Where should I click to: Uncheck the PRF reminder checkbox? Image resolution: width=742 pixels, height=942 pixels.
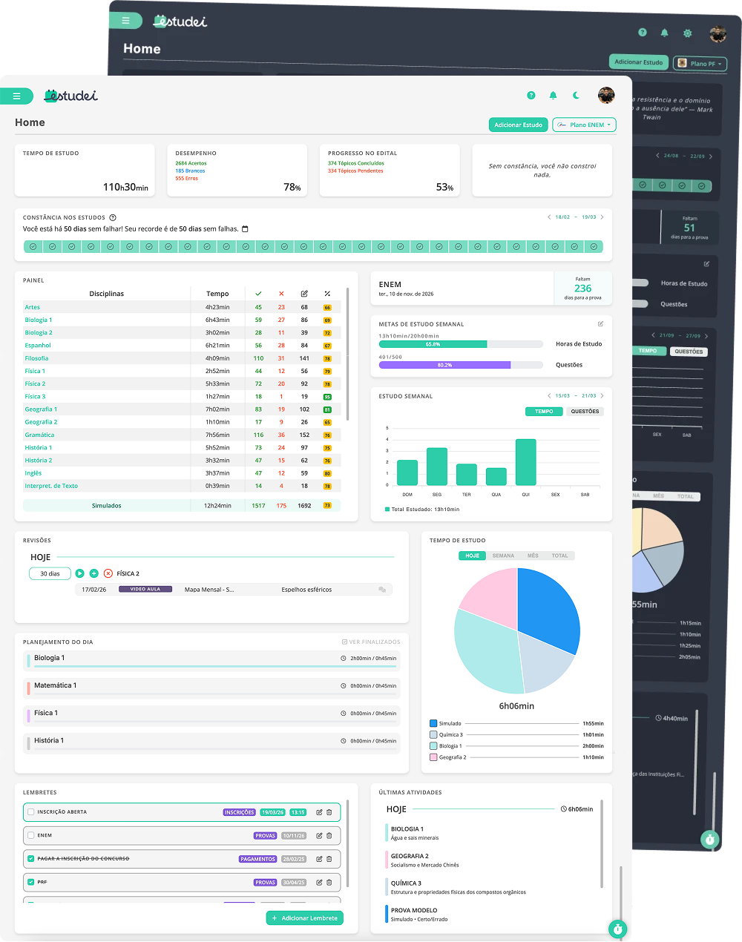point(31,882)
